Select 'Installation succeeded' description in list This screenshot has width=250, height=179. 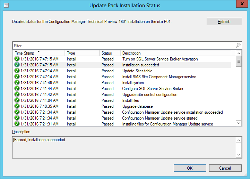[141, 65]
